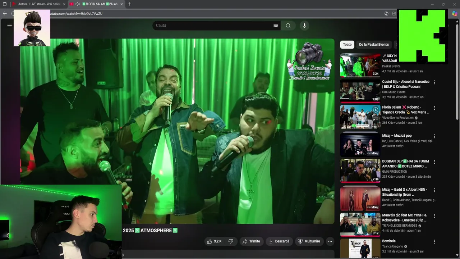Open browser essentials icon near address bar
This screenshot has width=460, height=259.
386,13
